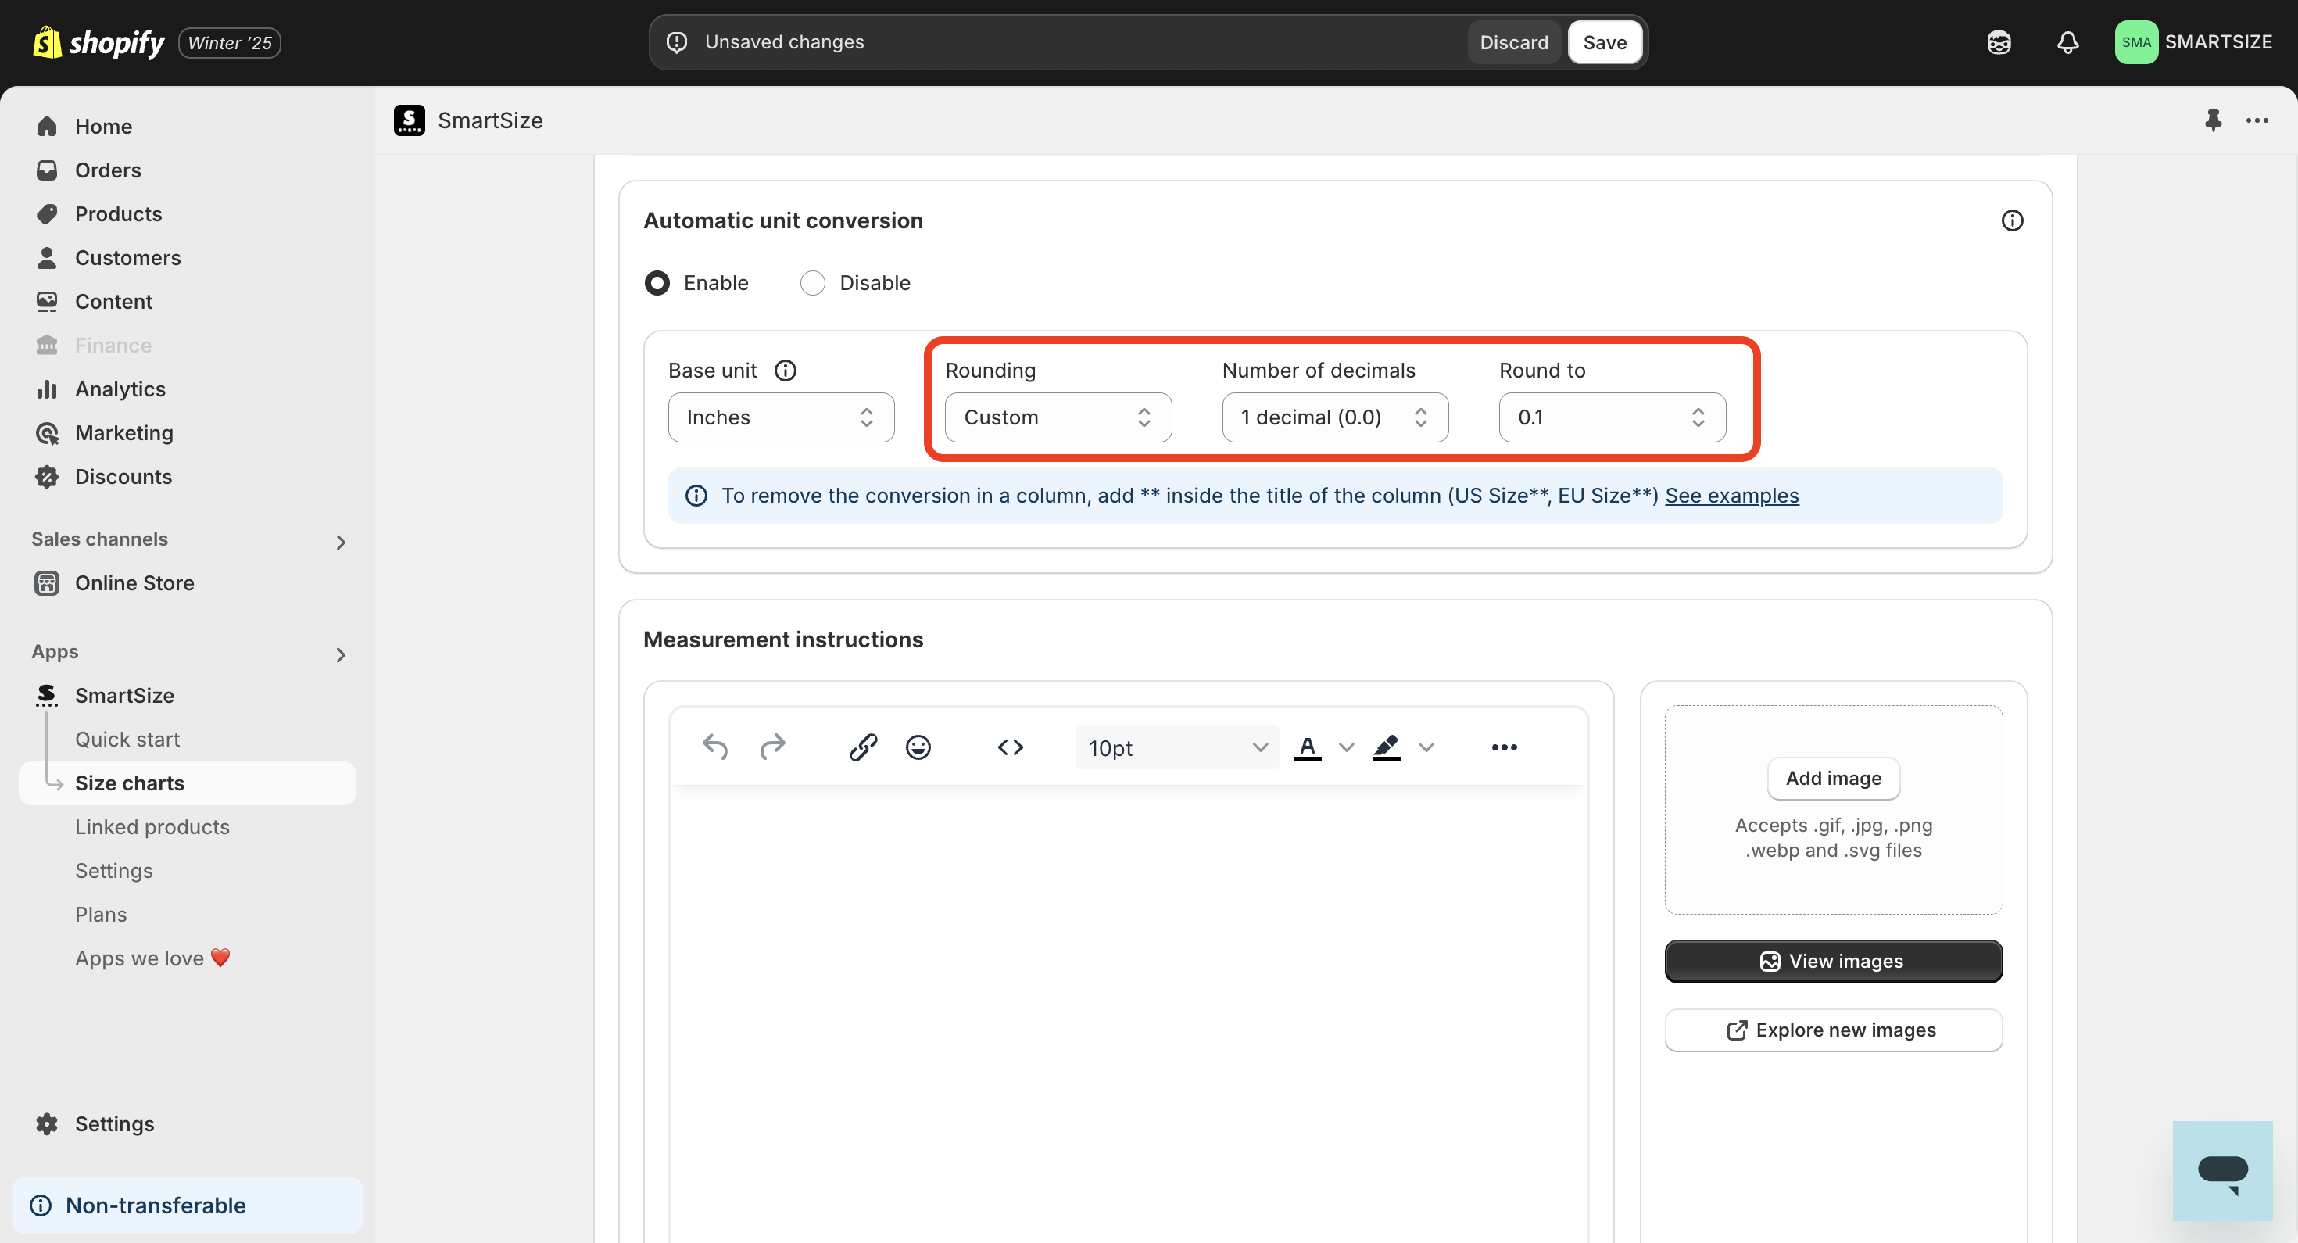The image size is (2298, 1243).
Task: Click Discounts badge icon
Action: [47, 477]
